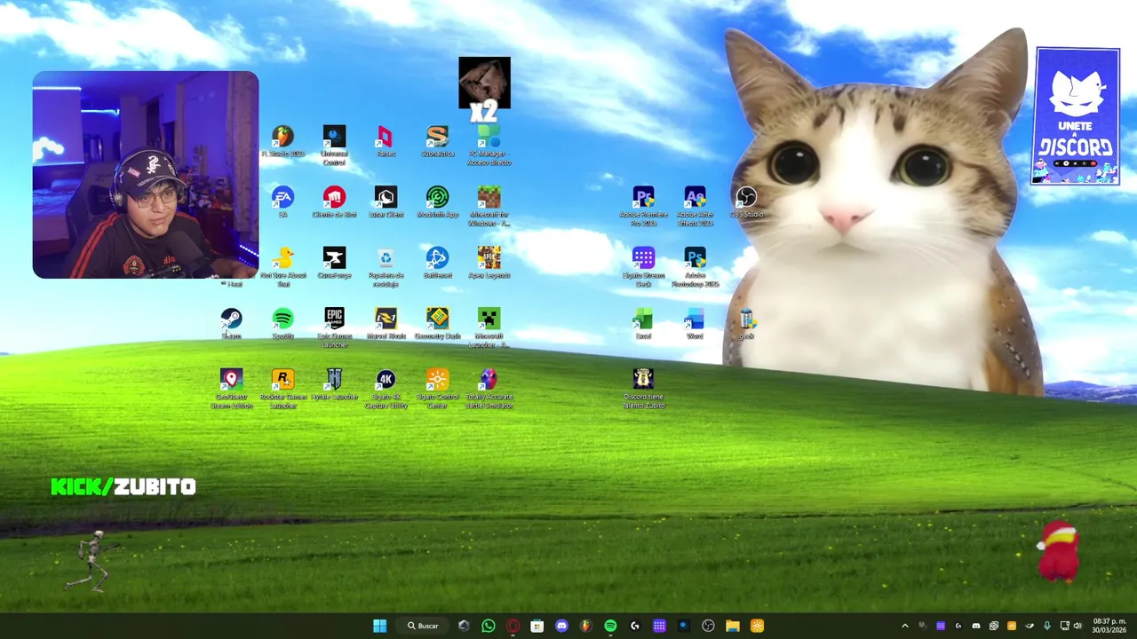The height and width of the screenshot is (639, 1137).
Task: Launch the Modrinth App desktop shortcut
Action: click(437, 202)
